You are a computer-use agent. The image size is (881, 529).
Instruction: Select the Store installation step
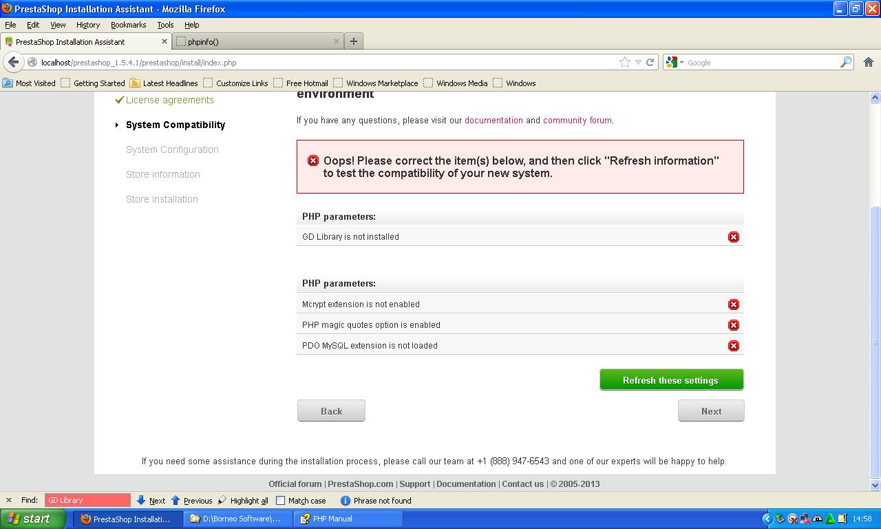(x=162, y=199)
